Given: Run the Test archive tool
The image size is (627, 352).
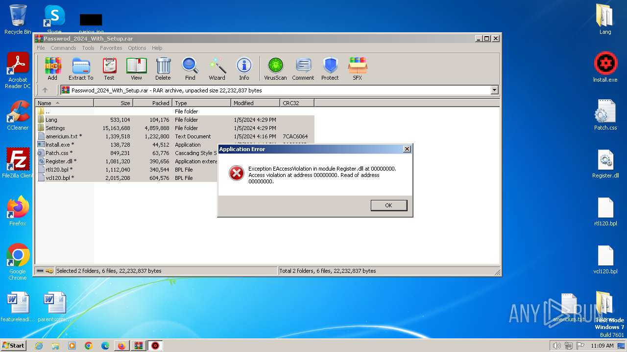Looking at the screenshot, I should coord(109,68).
